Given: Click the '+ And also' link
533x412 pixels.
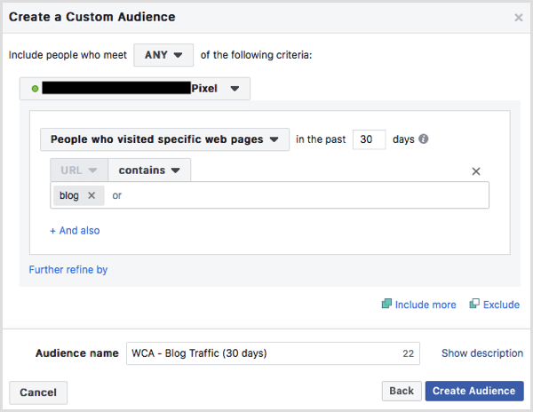Looking at the screenshot, I should (75, 230).
